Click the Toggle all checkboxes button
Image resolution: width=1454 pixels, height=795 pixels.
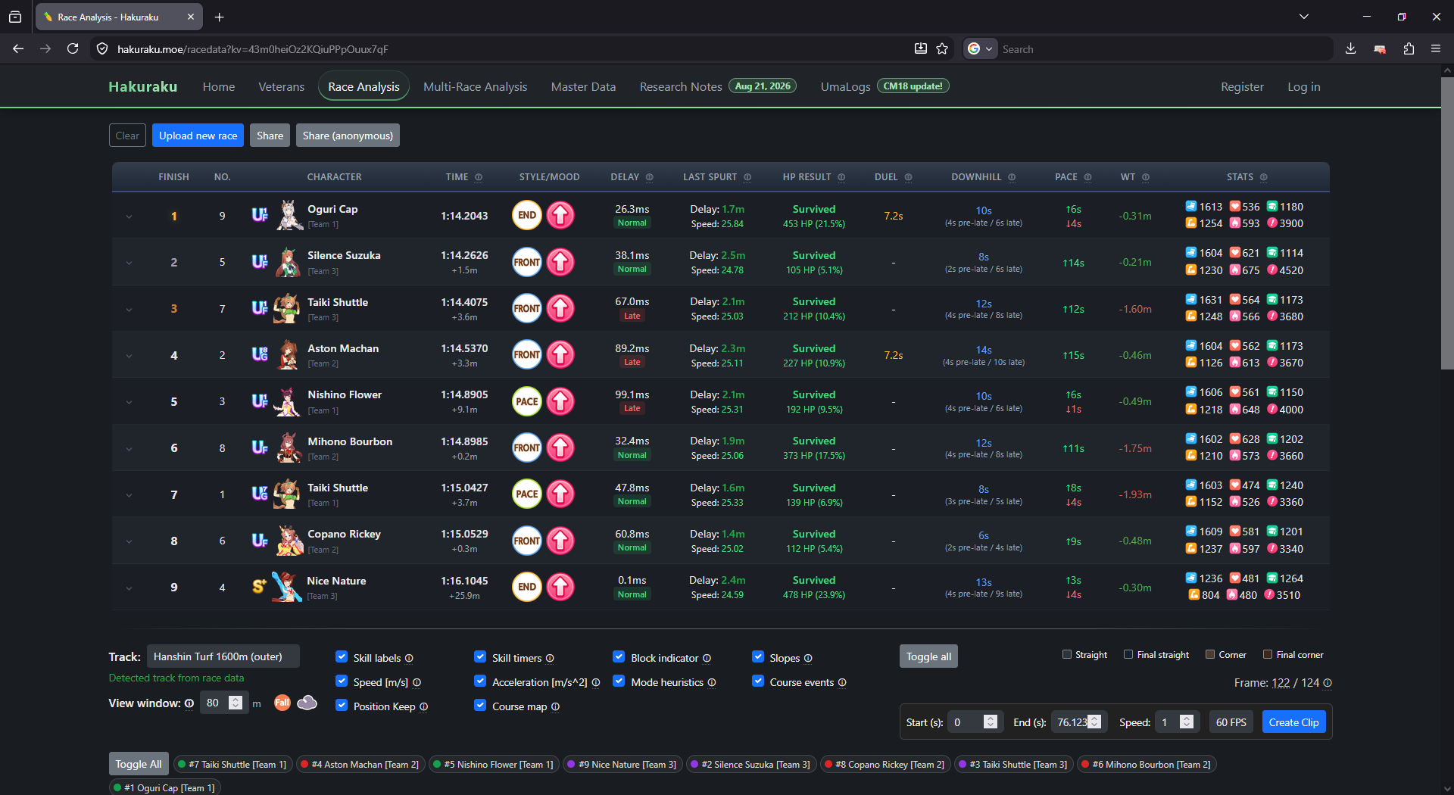tap(928, 656)
